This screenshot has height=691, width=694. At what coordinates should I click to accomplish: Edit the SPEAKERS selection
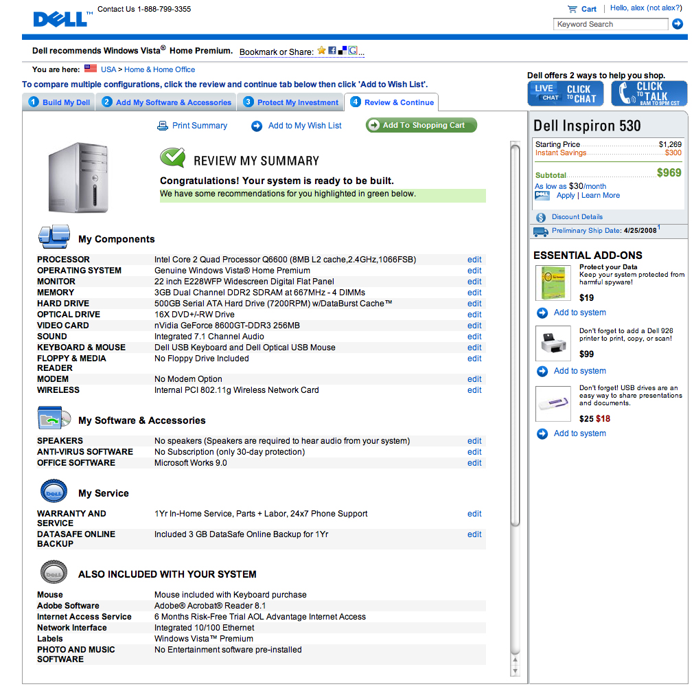(x=474, y=441)
